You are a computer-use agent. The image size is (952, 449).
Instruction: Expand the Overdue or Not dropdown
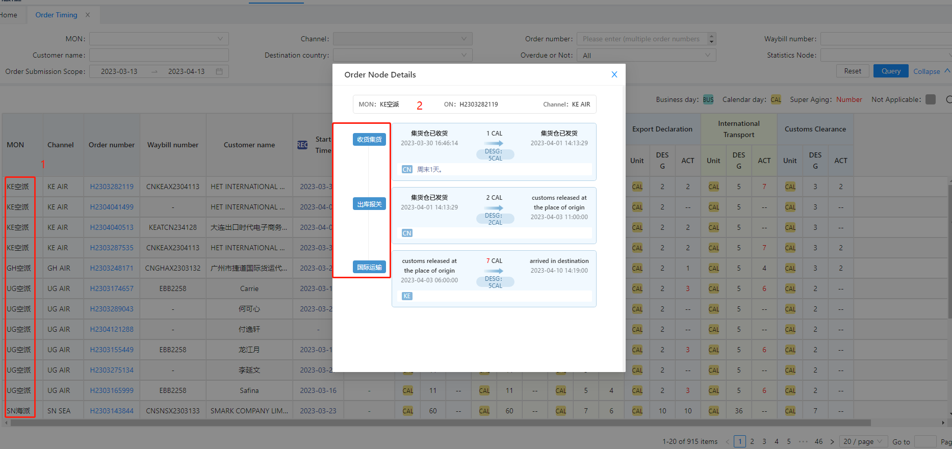646,55
